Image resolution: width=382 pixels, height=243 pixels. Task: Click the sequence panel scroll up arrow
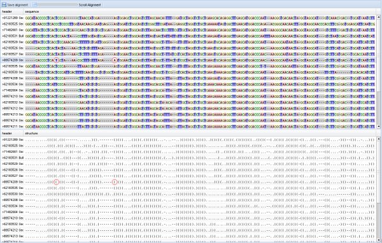coord(379,17)
